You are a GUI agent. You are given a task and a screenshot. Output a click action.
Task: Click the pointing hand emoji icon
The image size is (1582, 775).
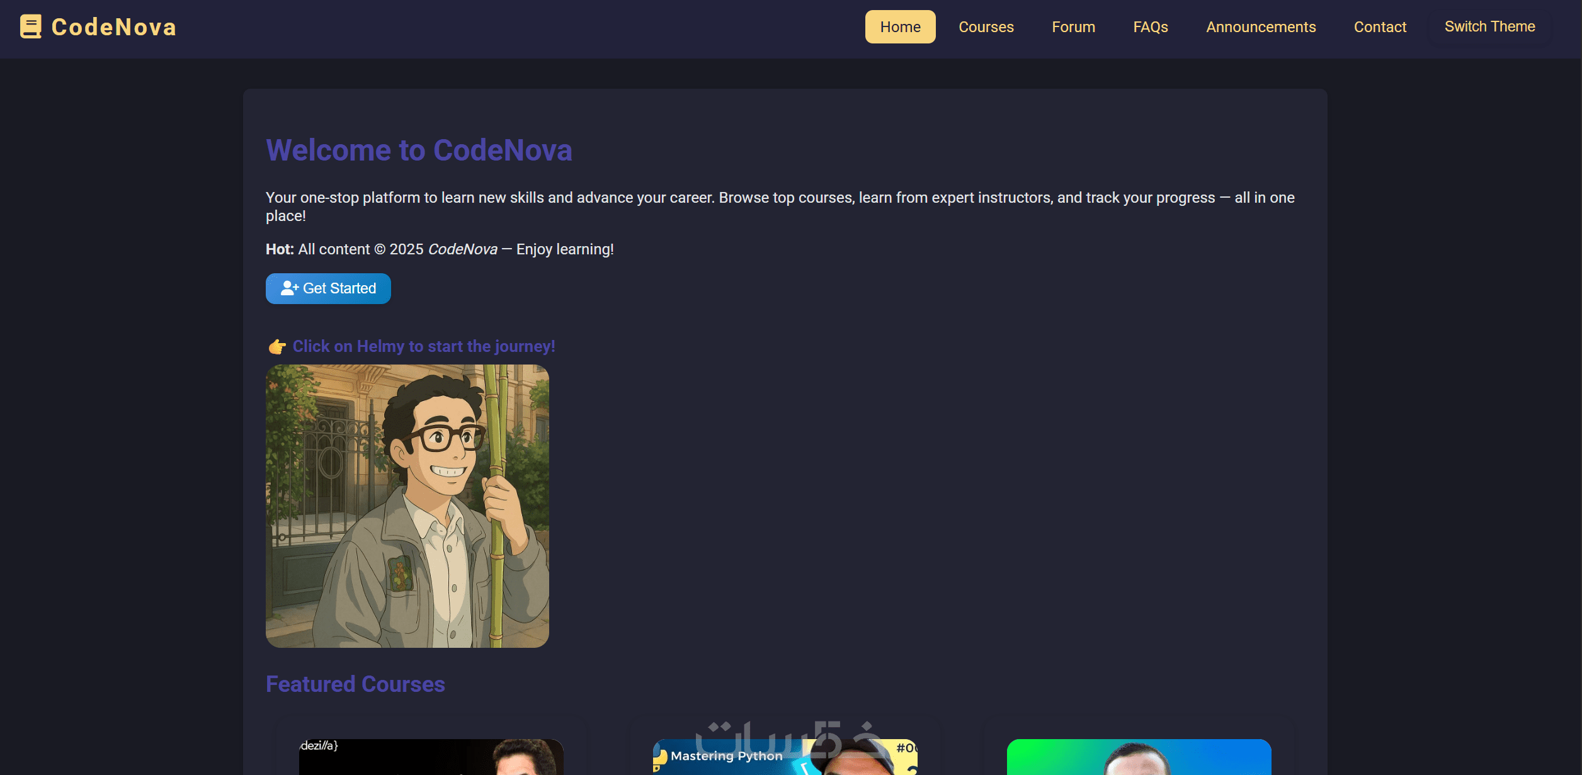coord(277,347)
